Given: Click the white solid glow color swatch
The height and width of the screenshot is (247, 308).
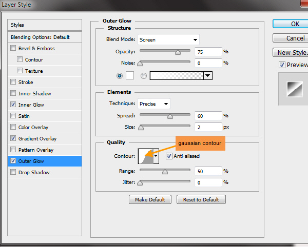Looking at the screenshot, I should pyautogui.click(x=129, y=75).
